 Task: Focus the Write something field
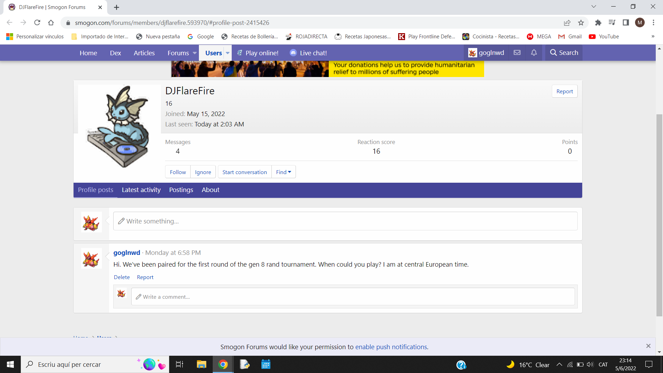click(345, 221)
